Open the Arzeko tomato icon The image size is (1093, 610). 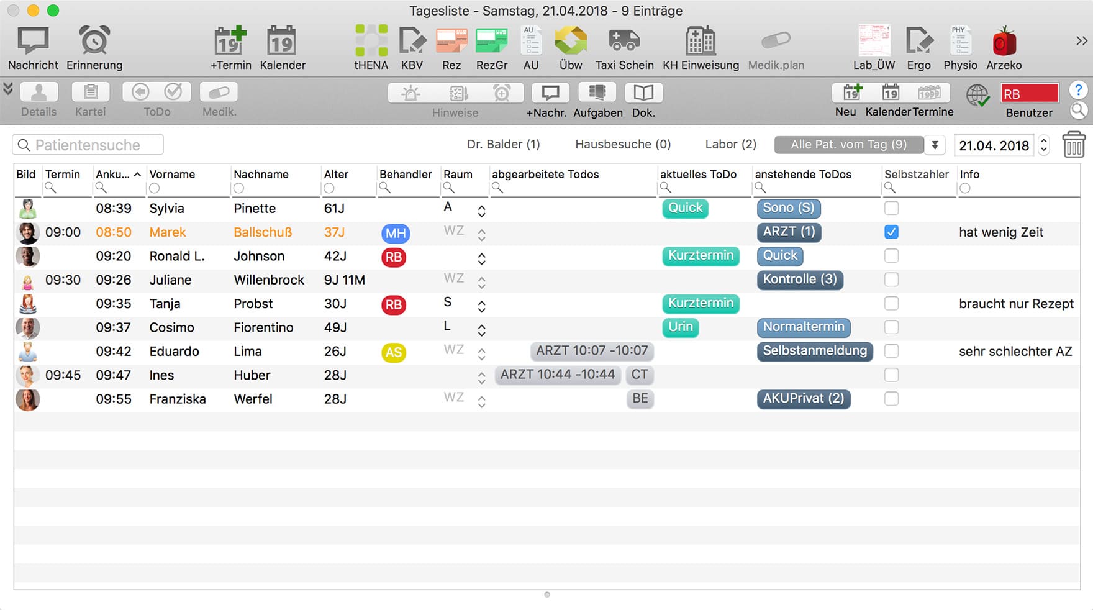coord(1004,42)
